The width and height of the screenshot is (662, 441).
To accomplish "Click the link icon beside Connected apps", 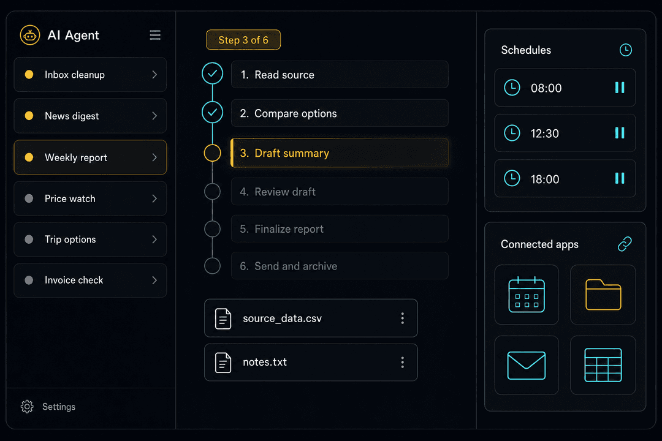I will tap(625, 244).
